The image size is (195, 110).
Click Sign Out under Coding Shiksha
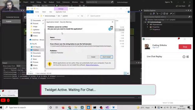(156, 48)
